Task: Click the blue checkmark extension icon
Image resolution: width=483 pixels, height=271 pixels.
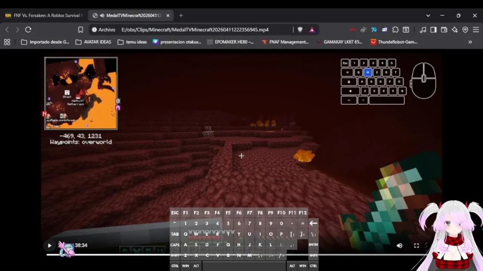Action: (374, 30)
